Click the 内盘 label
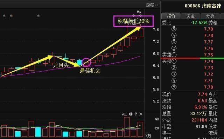The height and width of the screenshot is (139, 224). pos(213,120)
